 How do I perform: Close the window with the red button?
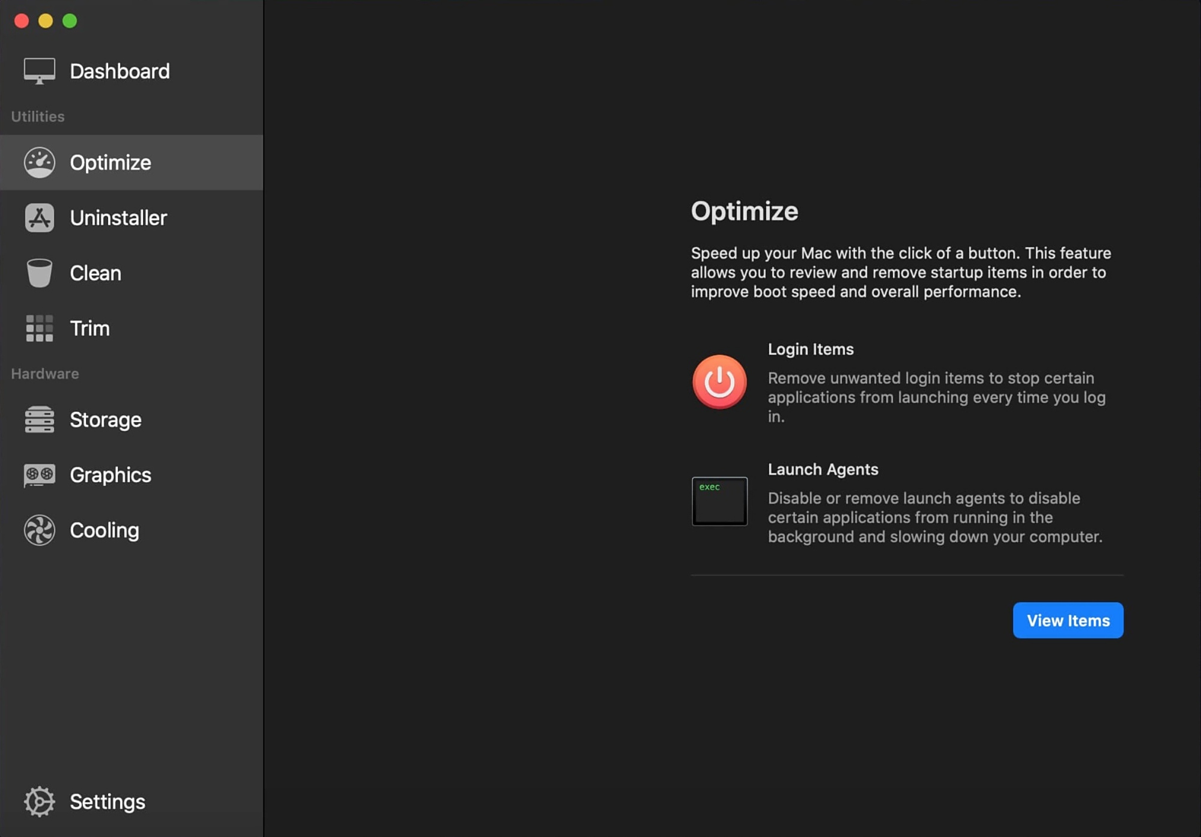tap(22, 21)
